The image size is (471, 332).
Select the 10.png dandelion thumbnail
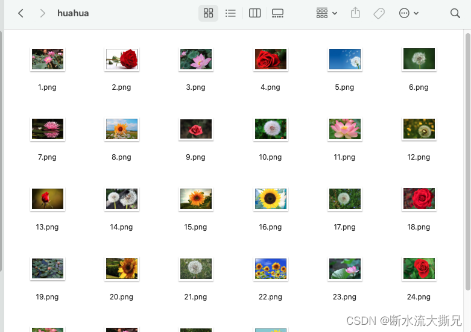click(271, 129)
